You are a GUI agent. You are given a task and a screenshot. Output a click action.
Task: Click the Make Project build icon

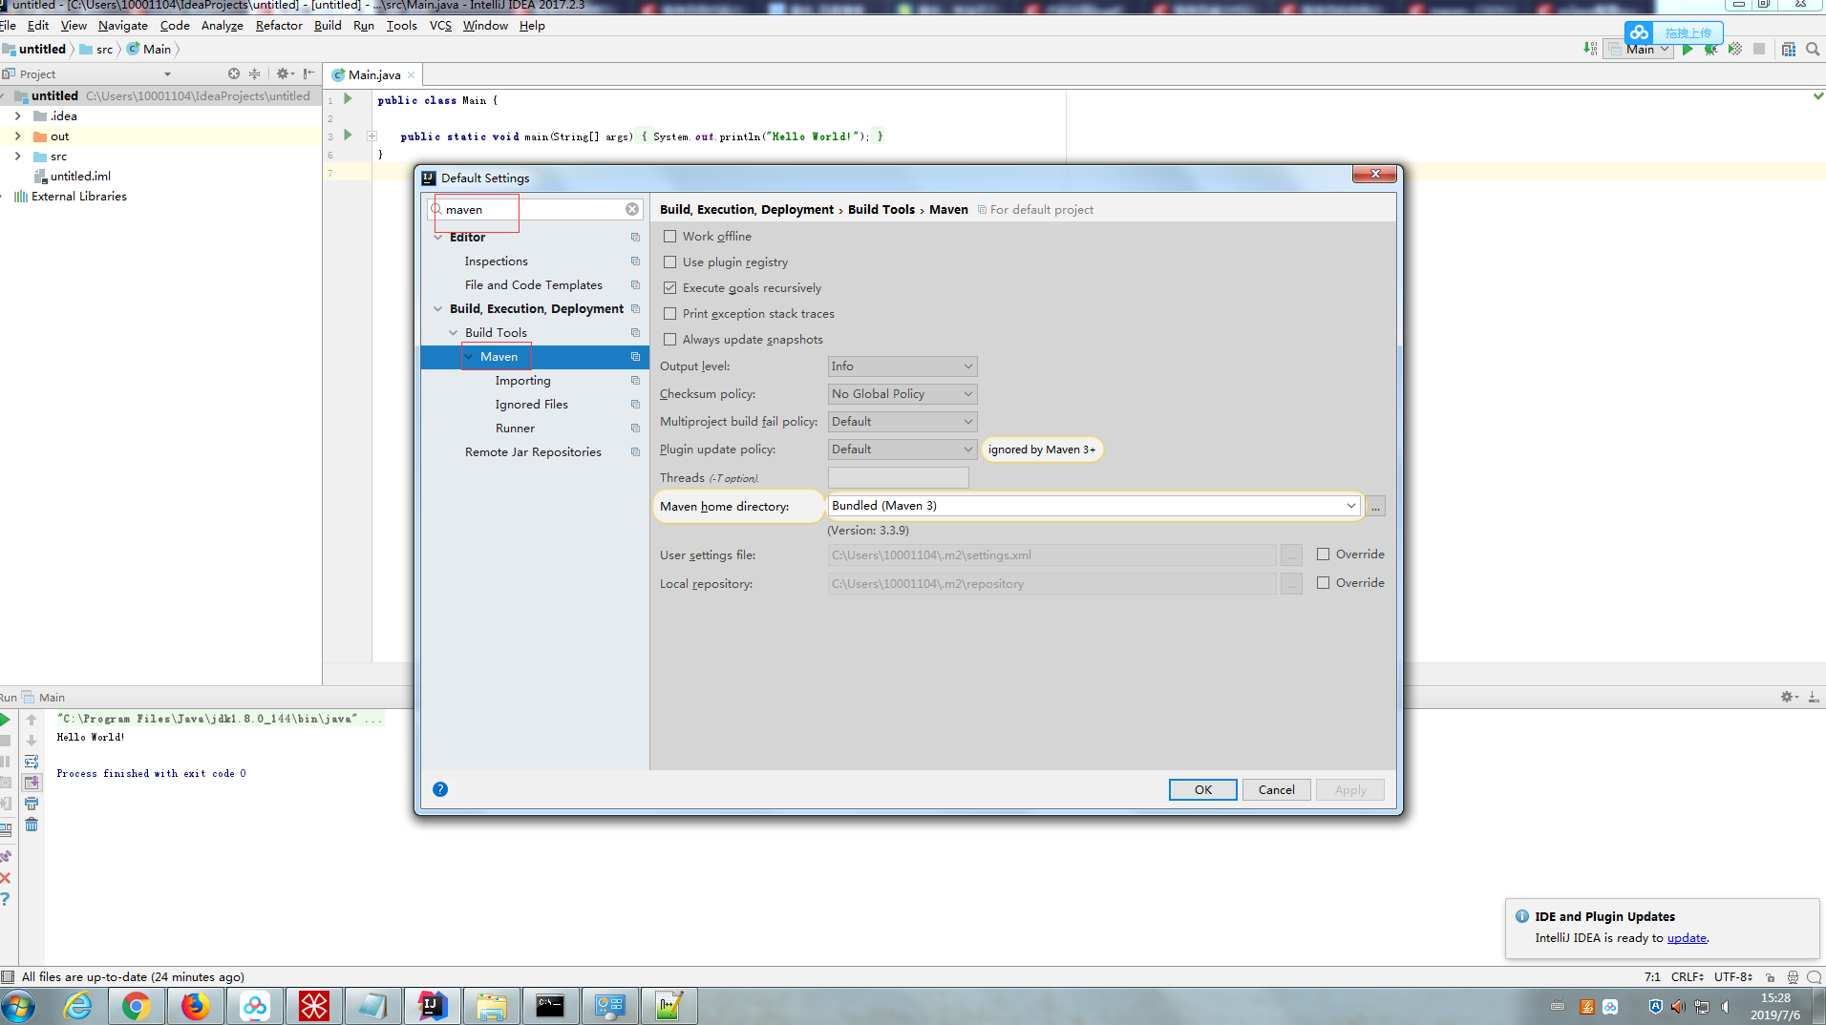(1589, 49)
